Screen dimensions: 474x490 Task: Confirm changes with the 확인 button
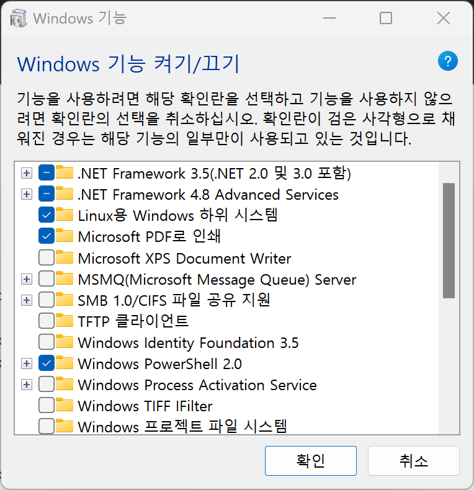pos(310,461)
